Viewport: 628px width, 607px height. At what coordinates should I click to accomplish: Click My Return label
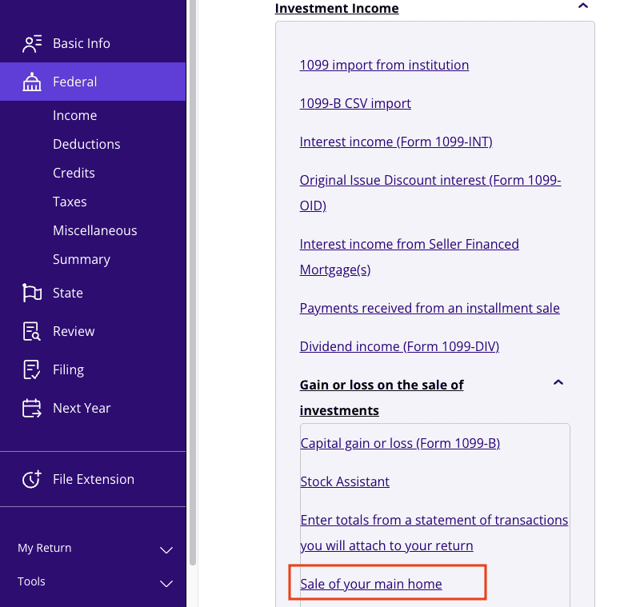(x=45, y=548)
